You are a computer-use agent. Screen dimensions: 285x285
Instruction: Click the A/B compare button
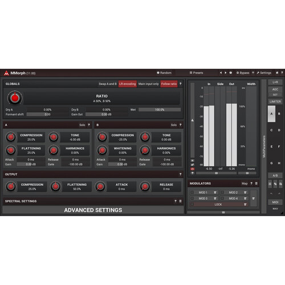[x=275, y=176]
